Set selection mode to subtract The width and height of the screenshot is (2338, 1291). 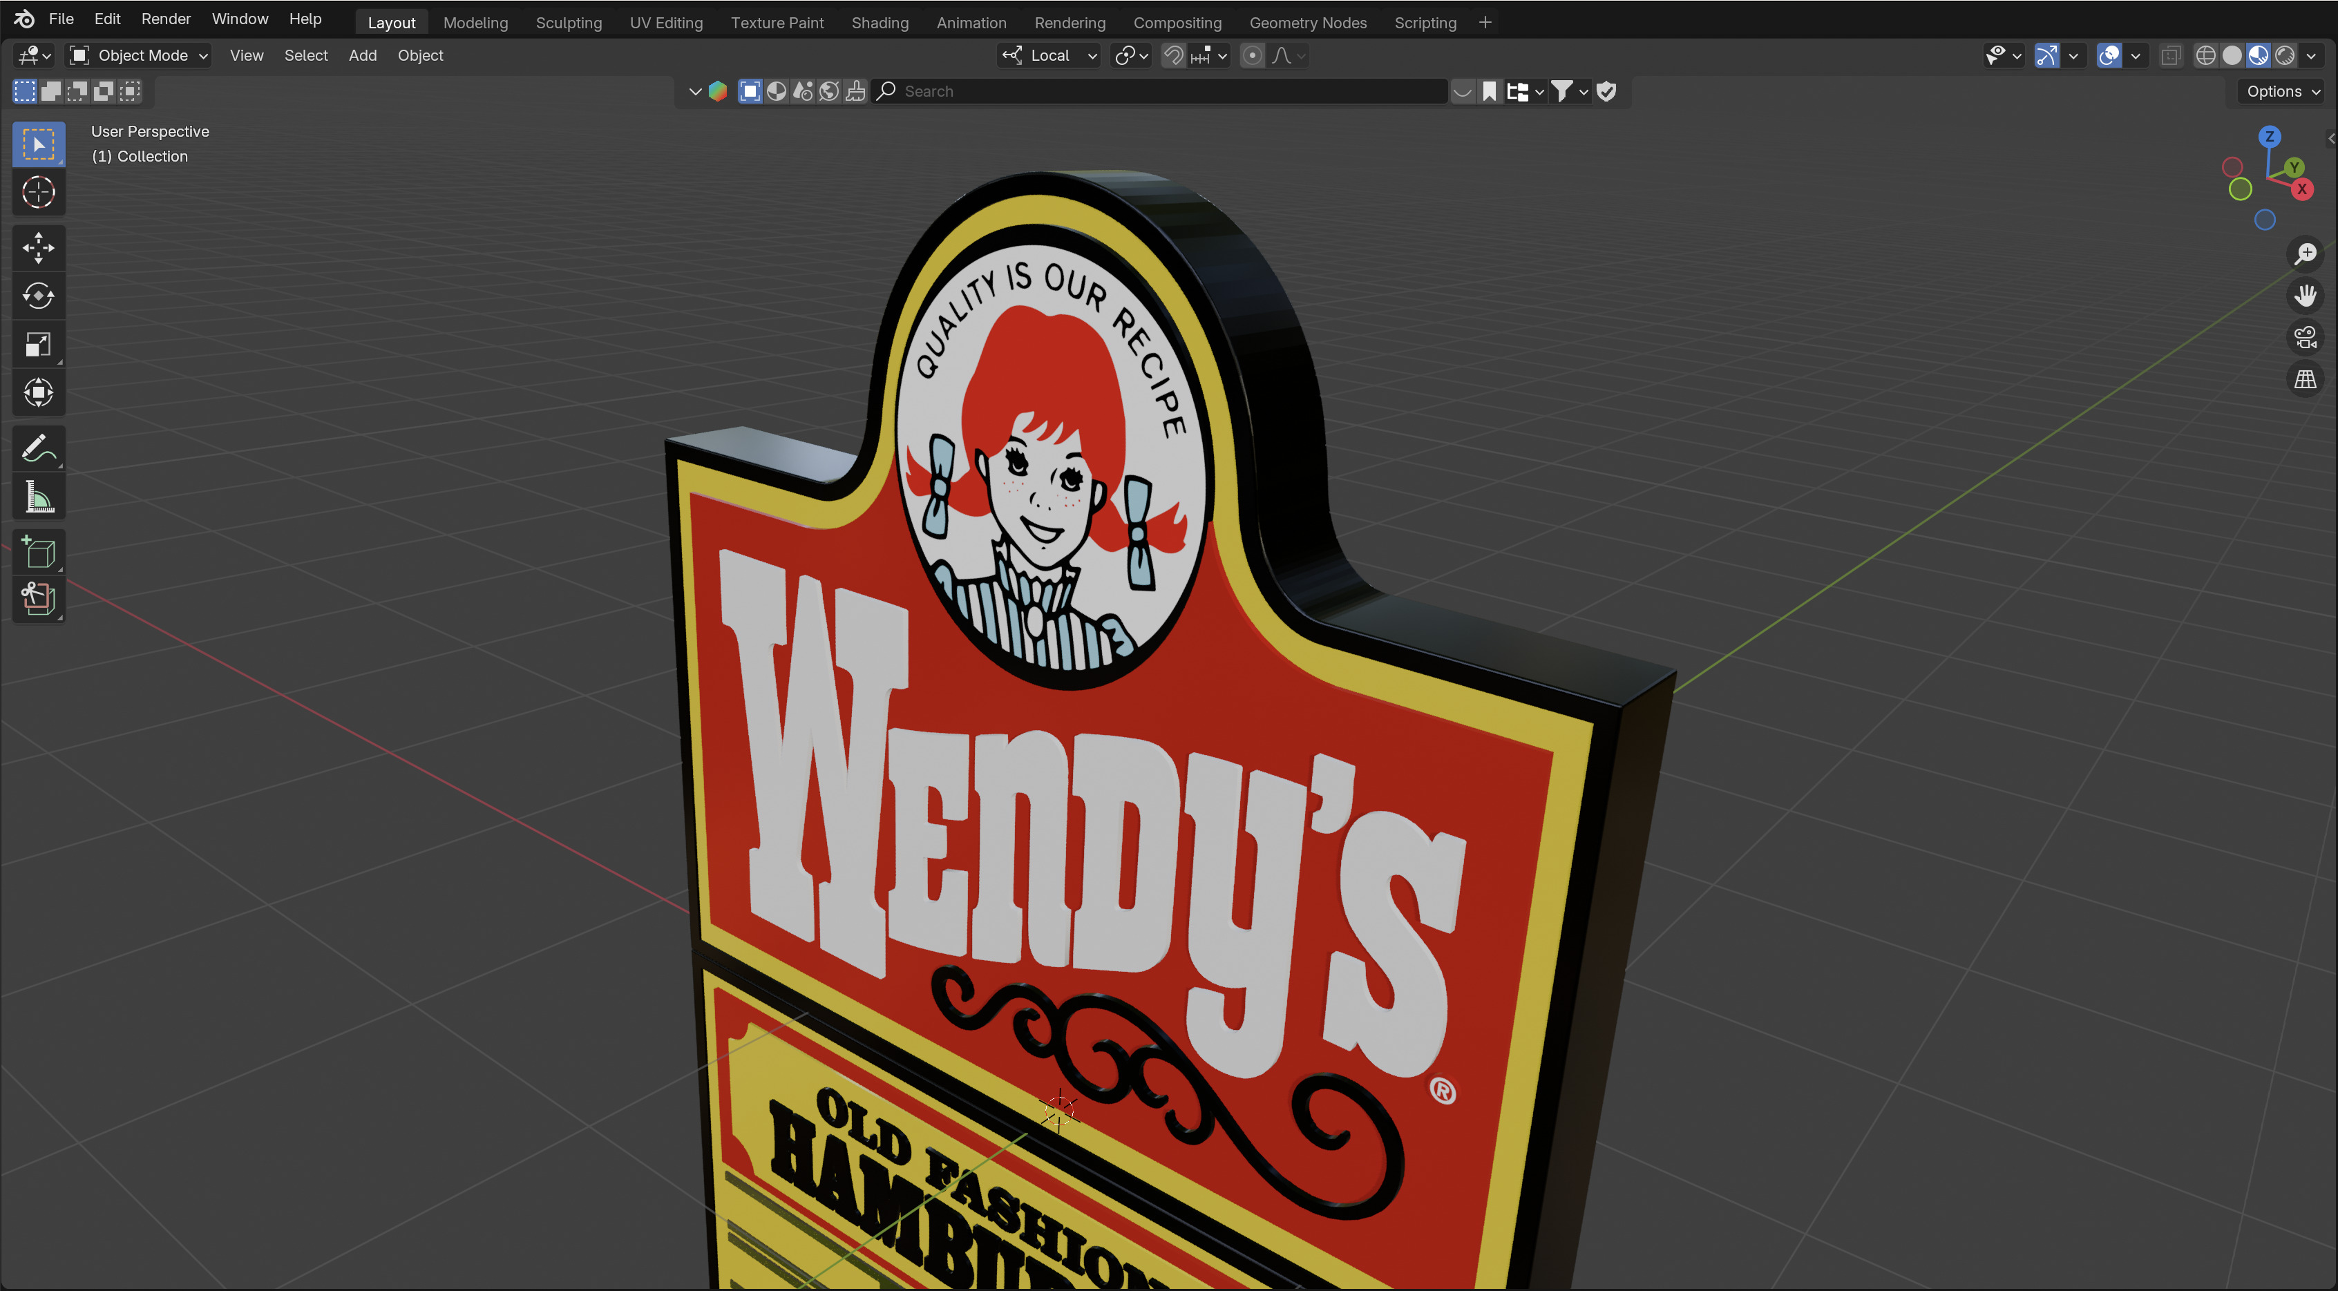tap(77, 90)
